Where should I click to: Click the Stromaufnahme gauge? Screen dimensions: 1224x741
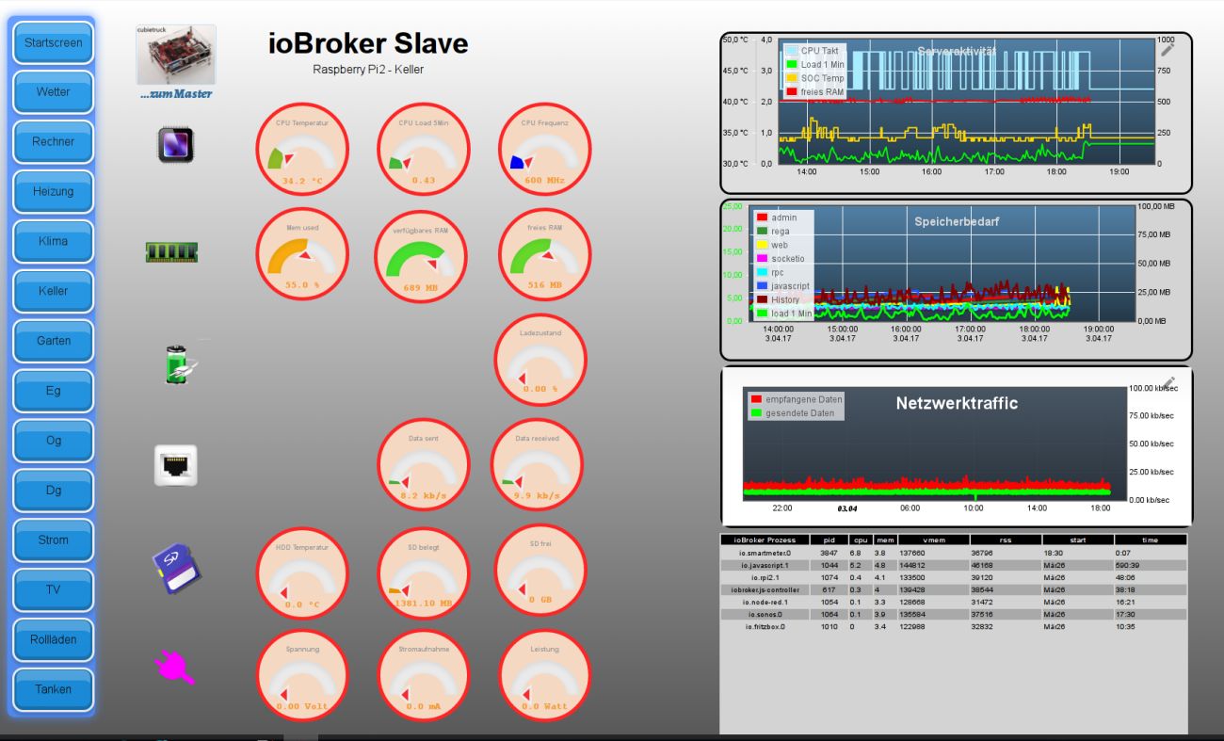click(424, 675)
